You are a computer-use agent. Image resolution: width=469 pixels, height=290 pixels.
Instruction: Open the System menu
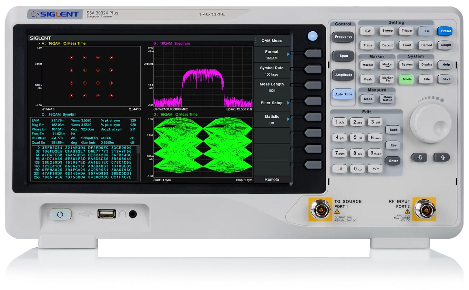click(406, 64)
